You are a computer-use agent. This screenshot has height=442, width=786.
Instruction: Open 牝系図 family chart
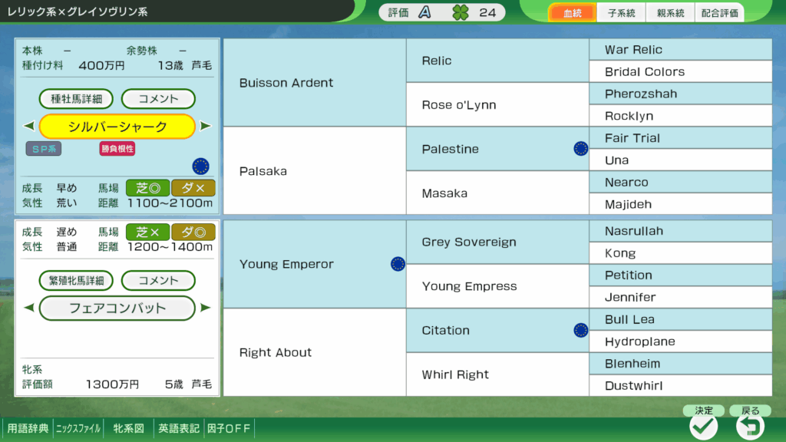(128, 428)
